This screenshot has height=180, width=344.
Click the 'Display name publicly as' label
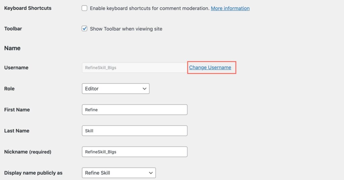[33, 173]
